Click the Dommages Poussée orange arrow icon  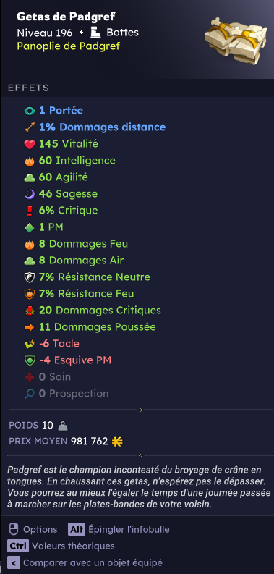tap(30, 327)
